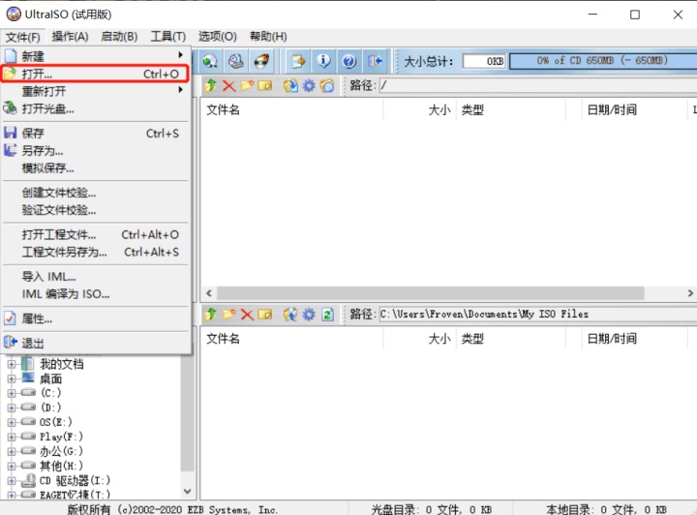Open the 操作(A) menu
Viewport: 697px width, 515px height.
(x=71, y=37)
